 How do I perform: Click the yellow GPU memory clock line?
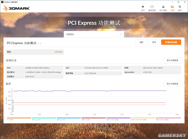(x=90, y=105)
